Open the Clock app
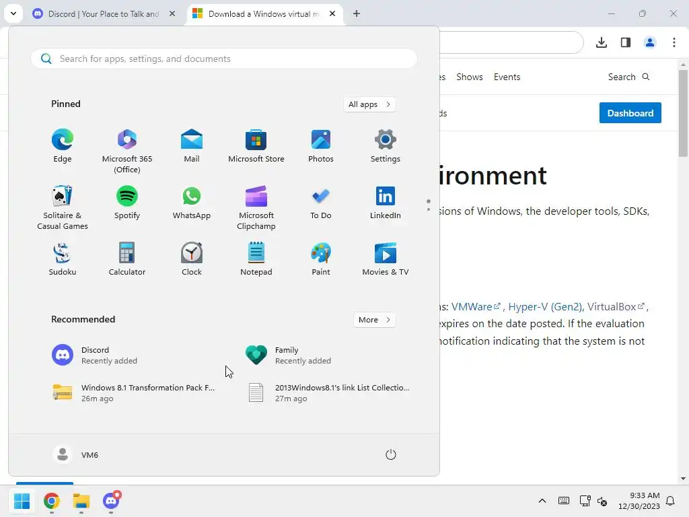The width and height of the screenshot is (689, 517). click(192, 259)
